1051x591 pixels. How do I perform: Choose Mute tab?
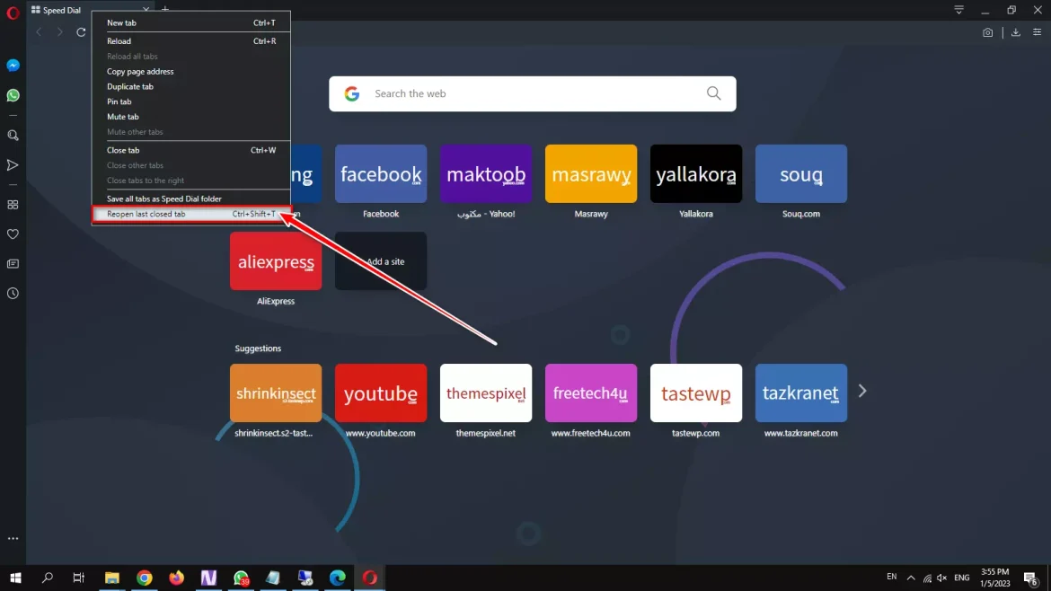click(x=191, y=117)
